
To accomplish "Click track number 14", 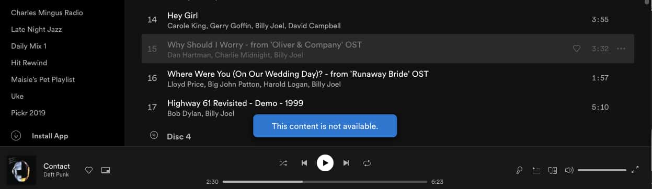I will pyautogui.click(x=152, y=20).
